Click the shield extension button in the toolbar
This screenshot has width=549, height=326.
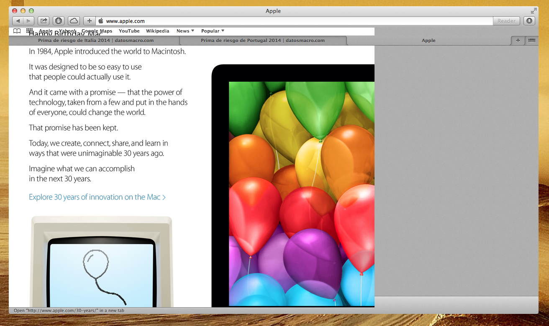[59, 21]
